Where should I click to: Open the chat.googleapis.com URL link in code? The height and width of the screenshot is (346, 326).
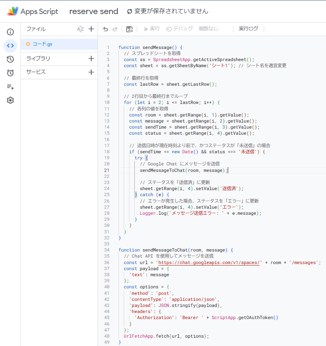point(209,263)
